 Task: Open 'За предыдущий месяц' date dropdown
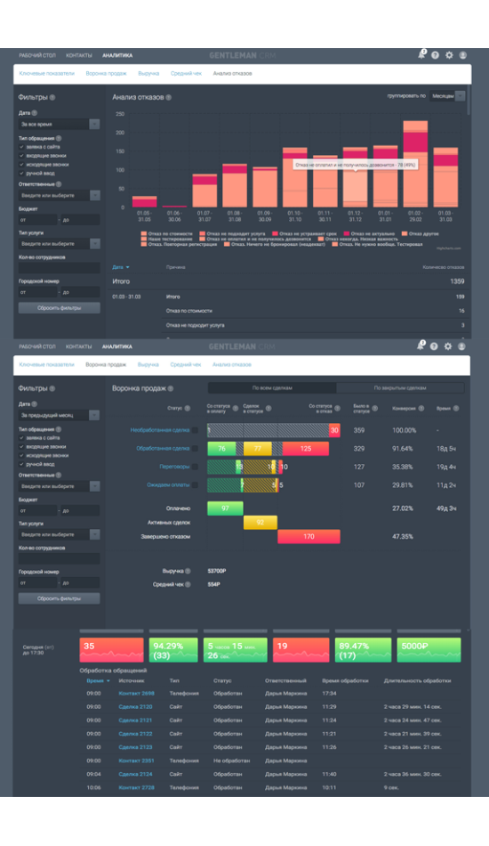click(60, 415)
